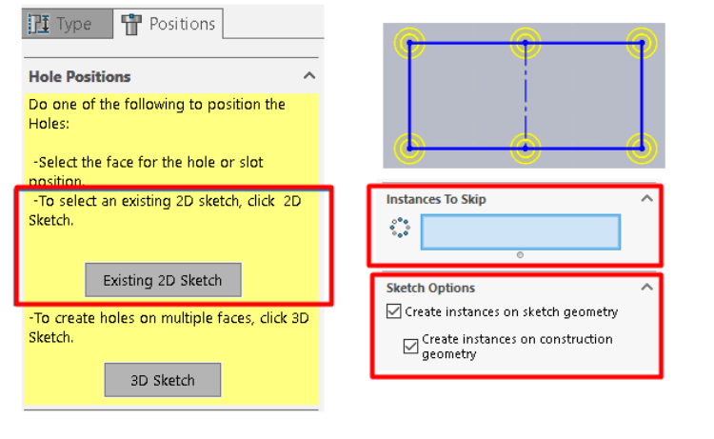The height and width of the screenshot is (439, 714).
Task: Collapse the Instances To Skip section
Action: coord(646,199)
